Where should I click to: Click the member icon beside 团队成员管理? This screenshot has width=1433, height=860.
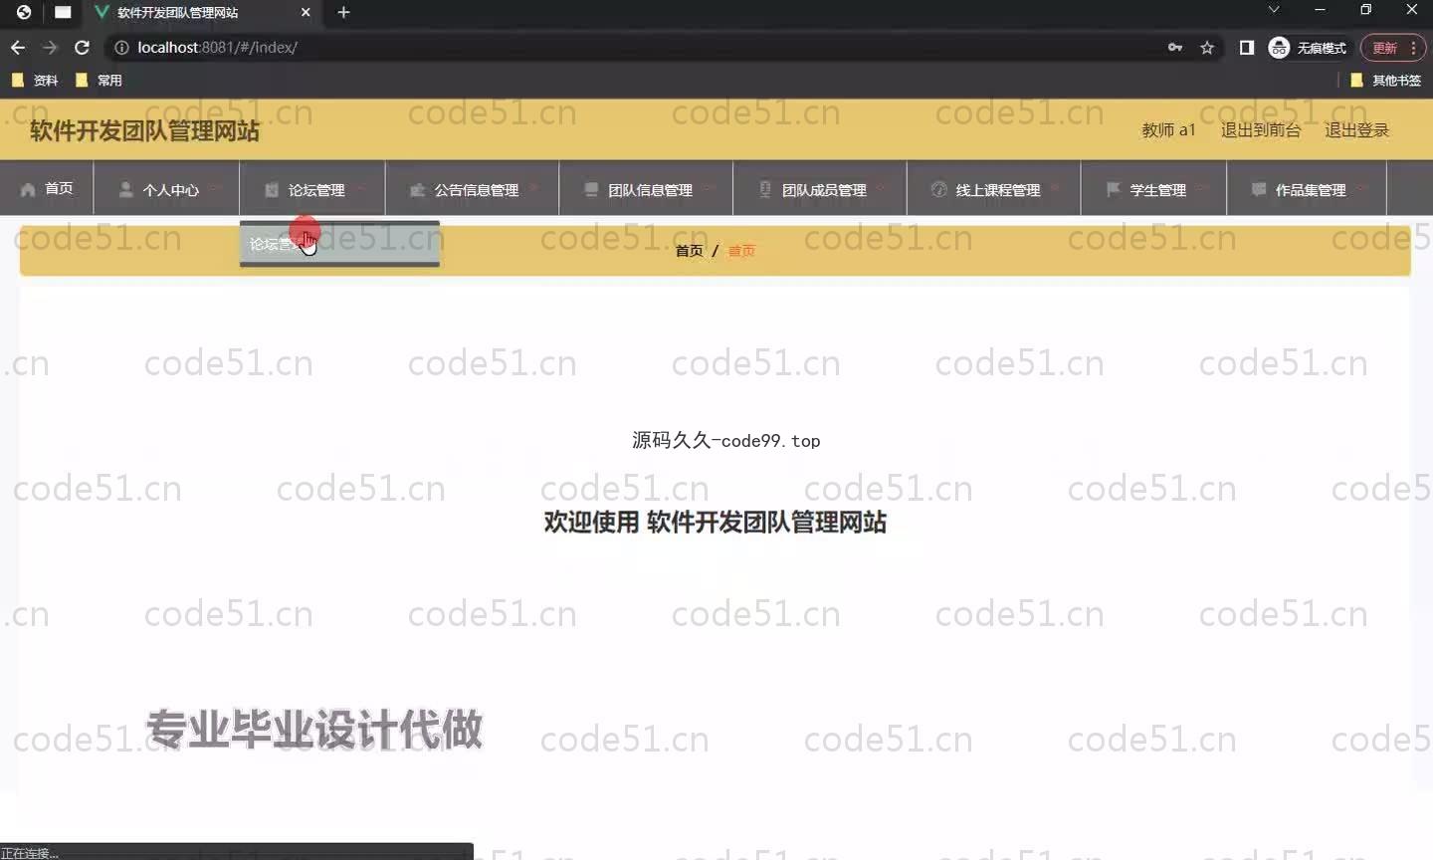pos(765,189)
